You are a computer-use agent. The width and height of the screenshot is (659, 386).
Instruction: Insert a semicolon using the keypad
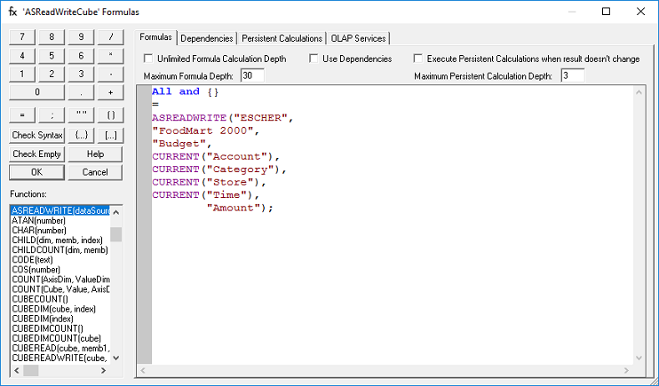pos(52,115)
